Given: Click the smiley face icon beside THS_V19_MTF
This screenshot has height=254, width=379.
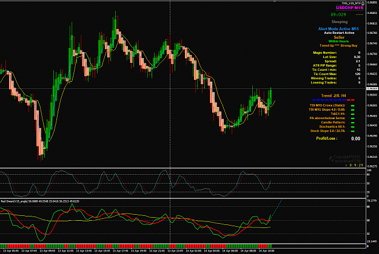Looking at the screenshot, I should (x=363, y=4).
